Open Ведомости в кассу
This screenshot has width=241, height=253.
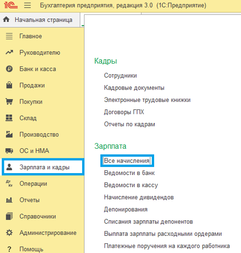click(x=131, y=185)
